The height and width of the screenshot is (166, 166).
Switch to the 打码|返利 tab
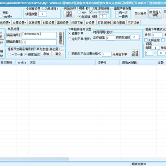pyautogui.click(x=104, y=23)
